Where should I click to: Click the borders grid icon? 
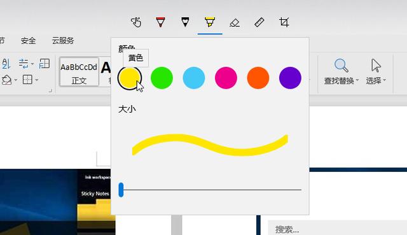tap(27, 80)
